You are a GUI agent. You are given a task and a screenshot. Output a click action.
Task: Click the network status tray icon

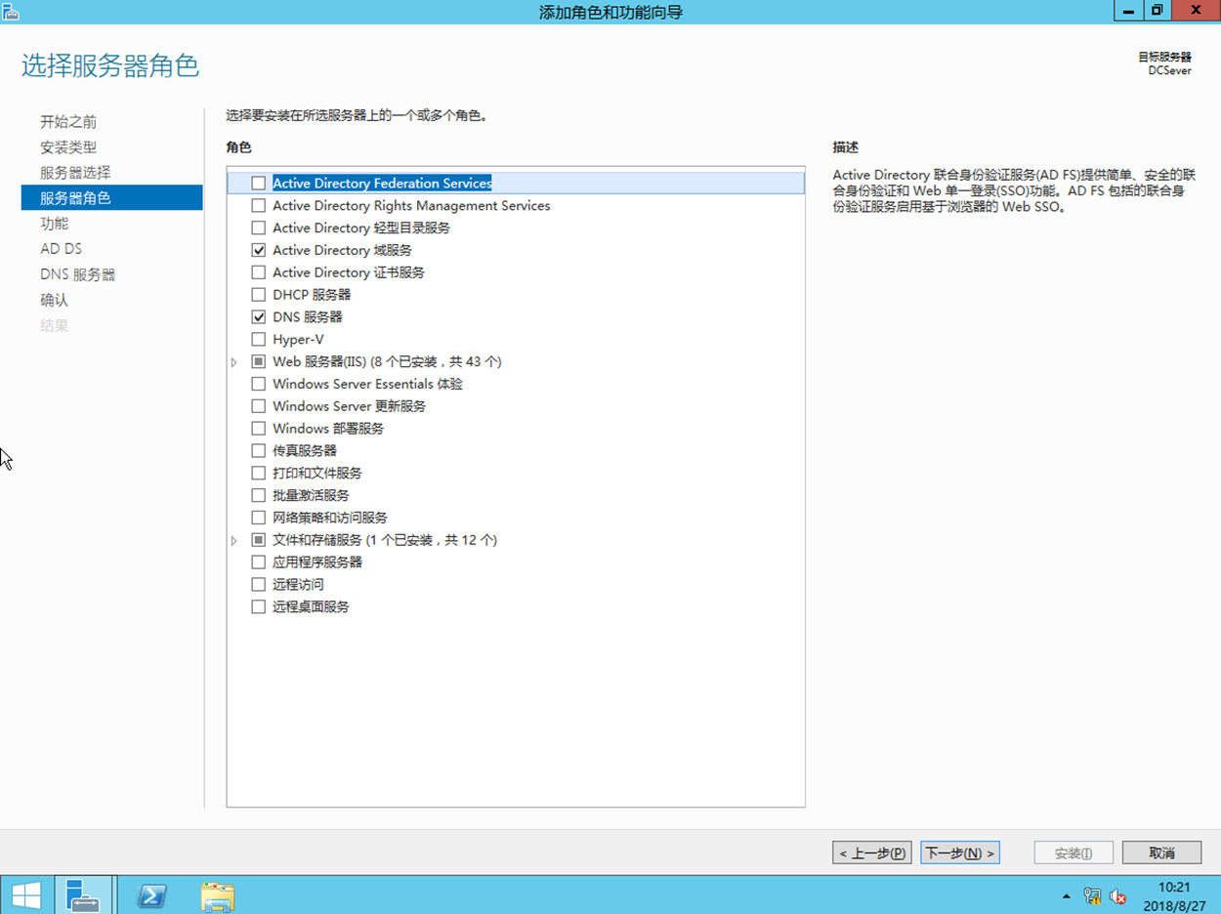click(1092, 896)
